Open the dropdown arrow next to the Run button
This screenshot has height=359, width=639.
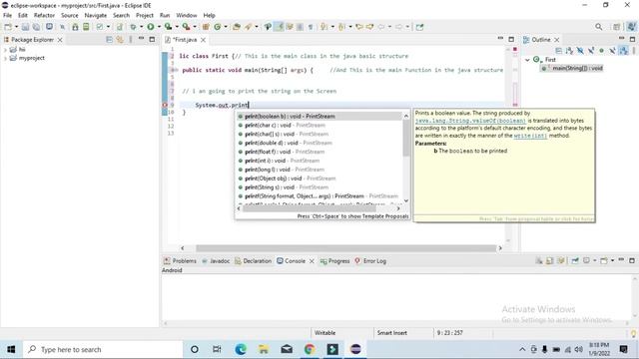coord(159,27)
